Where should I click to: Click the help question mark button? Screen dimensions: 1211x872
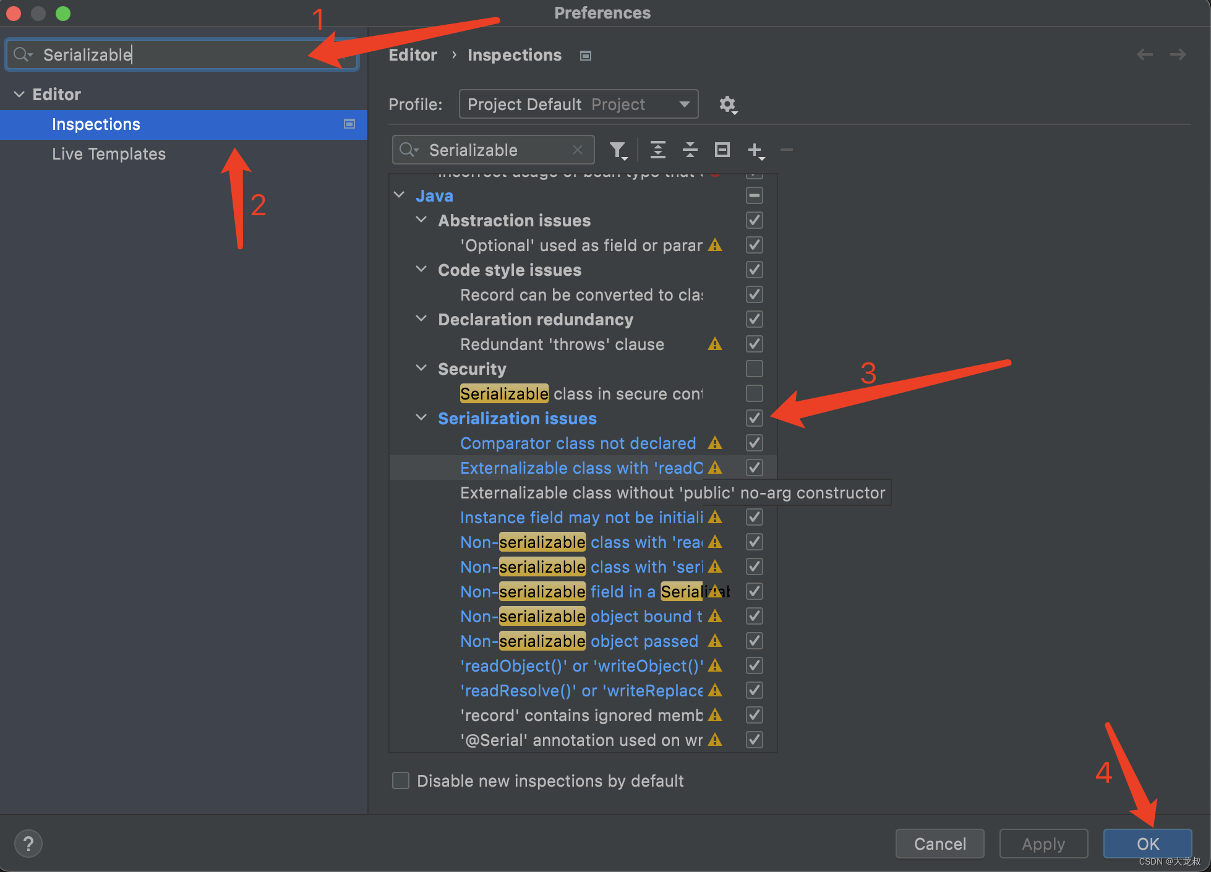(28, 844)
